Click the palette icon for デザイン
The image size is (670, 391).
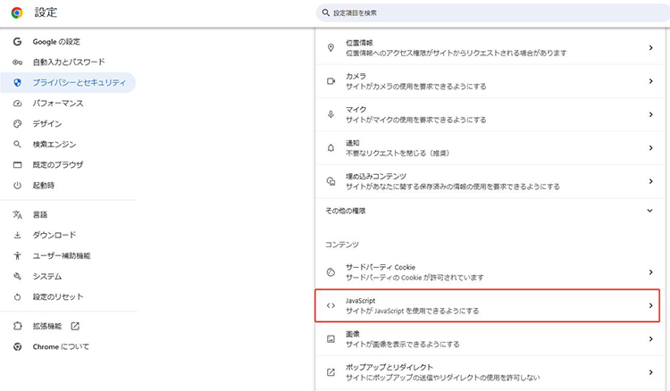[17, 124]
